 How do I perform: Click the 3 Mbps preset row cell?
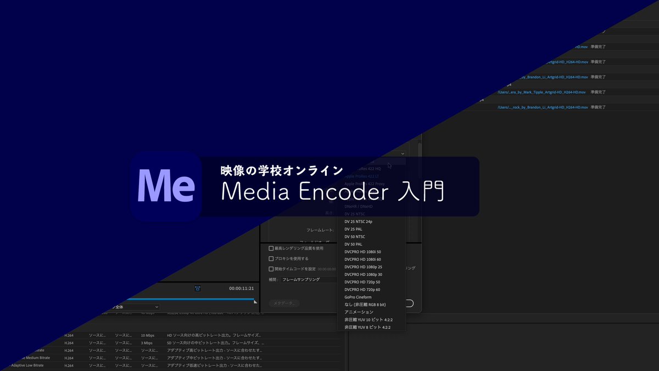coord(146,342)
